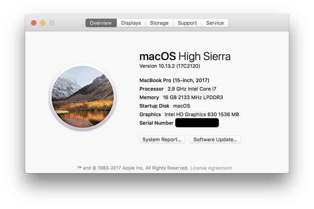Click the 1983-2017 Apple Inc. copyright text
This screenshot has width=314, height=209.
pos(133,168)
